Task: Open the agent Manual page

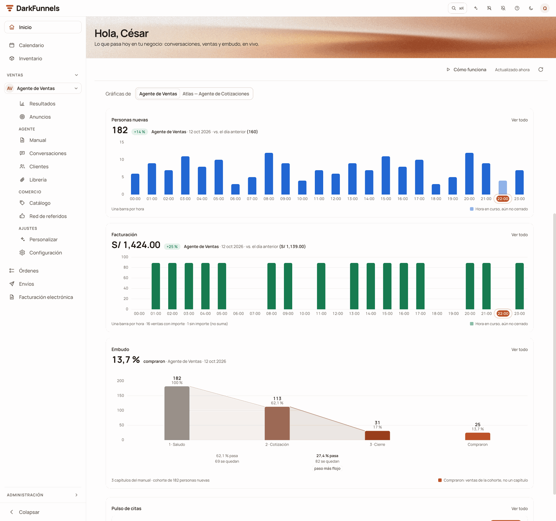Action: pos(38,140)
